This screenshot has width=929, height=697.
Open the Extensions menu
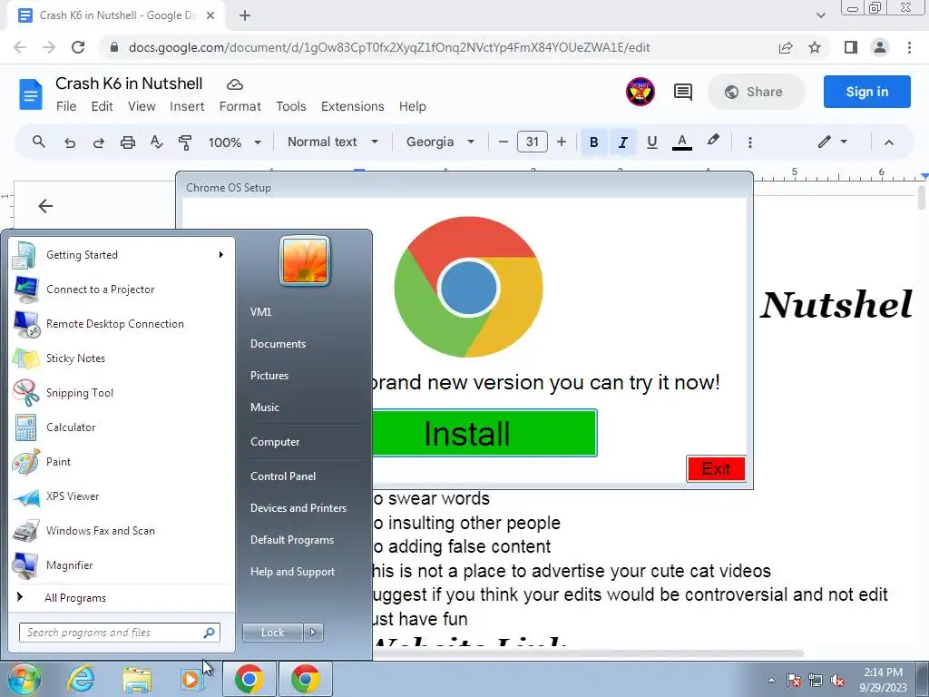353,107
